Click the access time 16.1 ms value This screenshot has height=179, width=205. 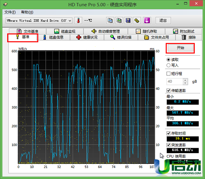point(183,139)
